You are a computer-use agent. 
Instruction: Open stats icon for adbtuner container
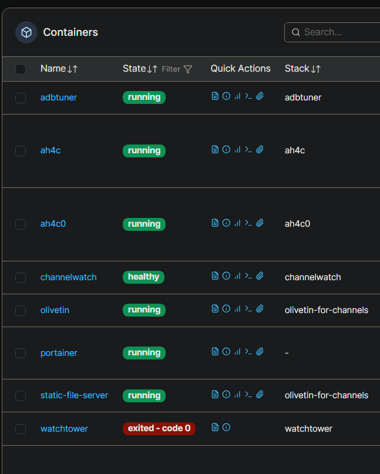point(238,96)
